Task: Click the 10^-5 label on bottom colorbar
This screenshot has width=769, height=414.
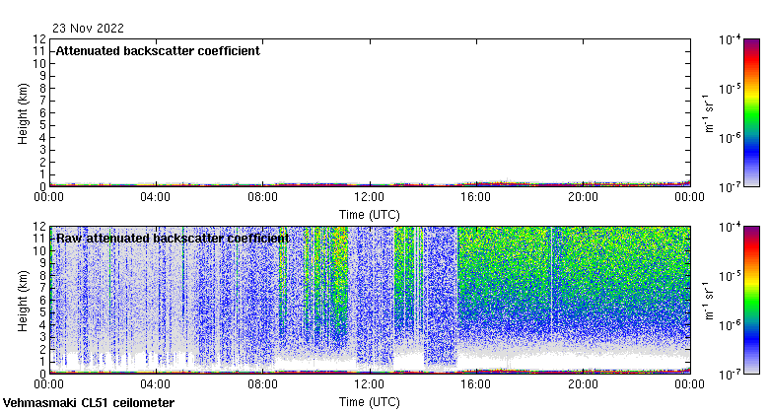Action: click(730, 276)
